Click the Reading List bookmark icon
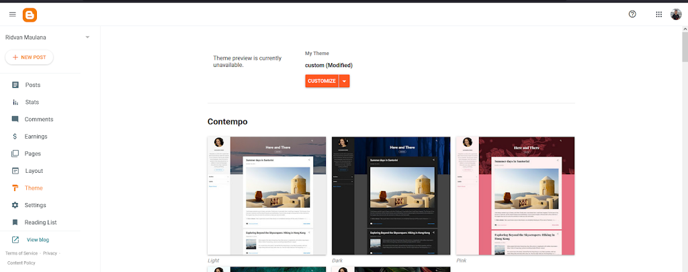Screen dimensions: 688x272 pos(15,222)
